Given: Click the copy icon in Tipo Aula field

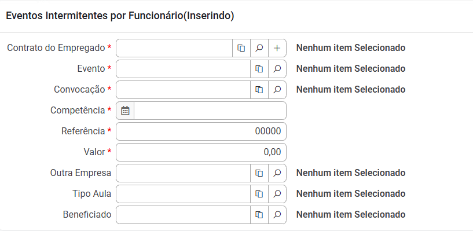Looking at the screenshot, I should pos(259,194).
